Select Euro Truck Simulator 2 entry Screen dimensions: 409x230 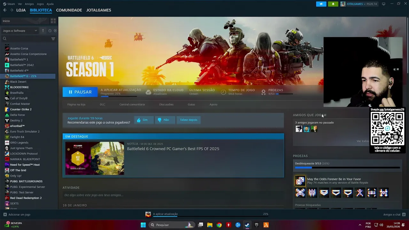click(x=25, y=132)
